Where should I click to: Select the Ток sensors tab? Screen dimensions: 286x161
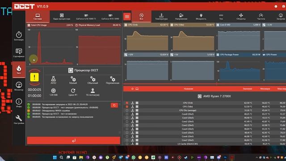[x=221, y=17]
